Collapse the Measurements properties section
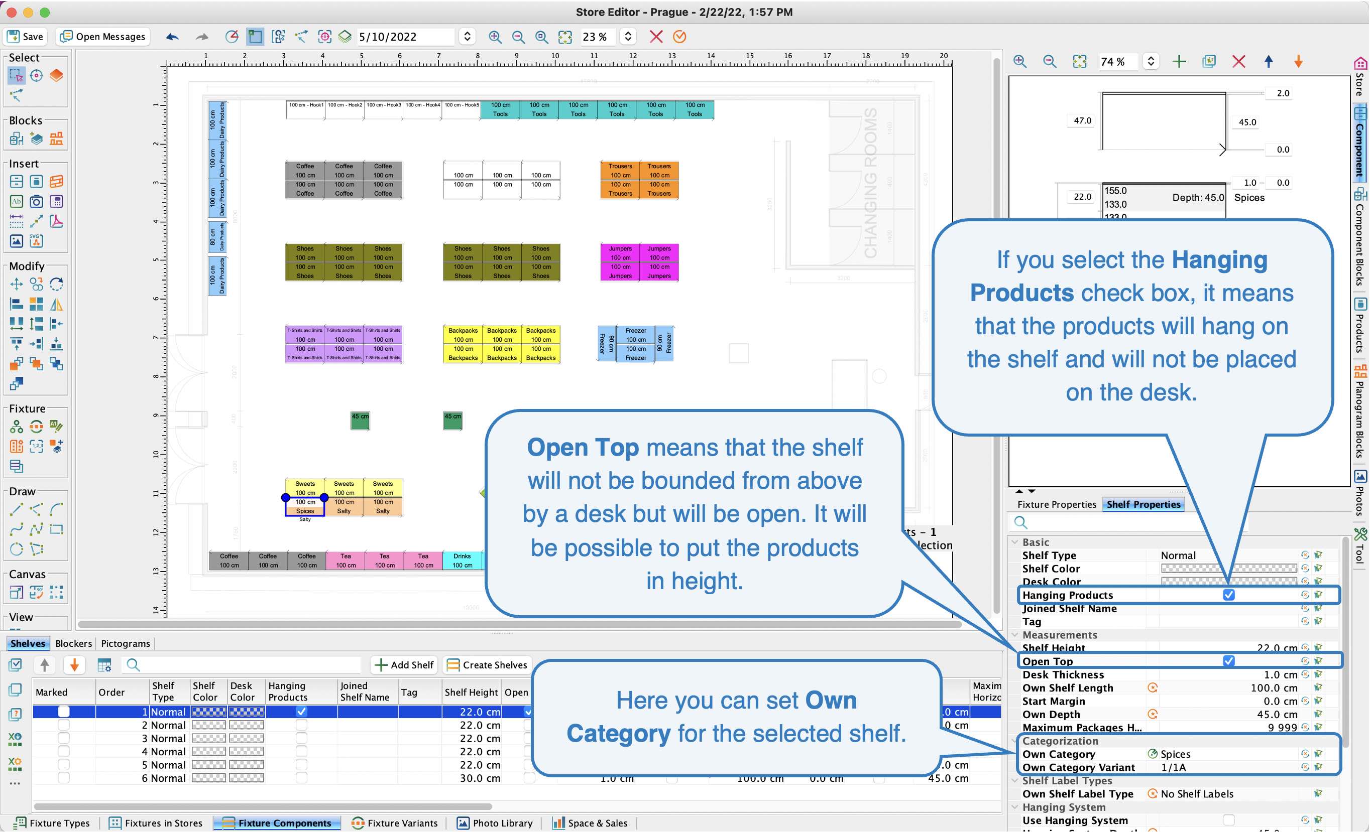 (x=1015, y=635)
